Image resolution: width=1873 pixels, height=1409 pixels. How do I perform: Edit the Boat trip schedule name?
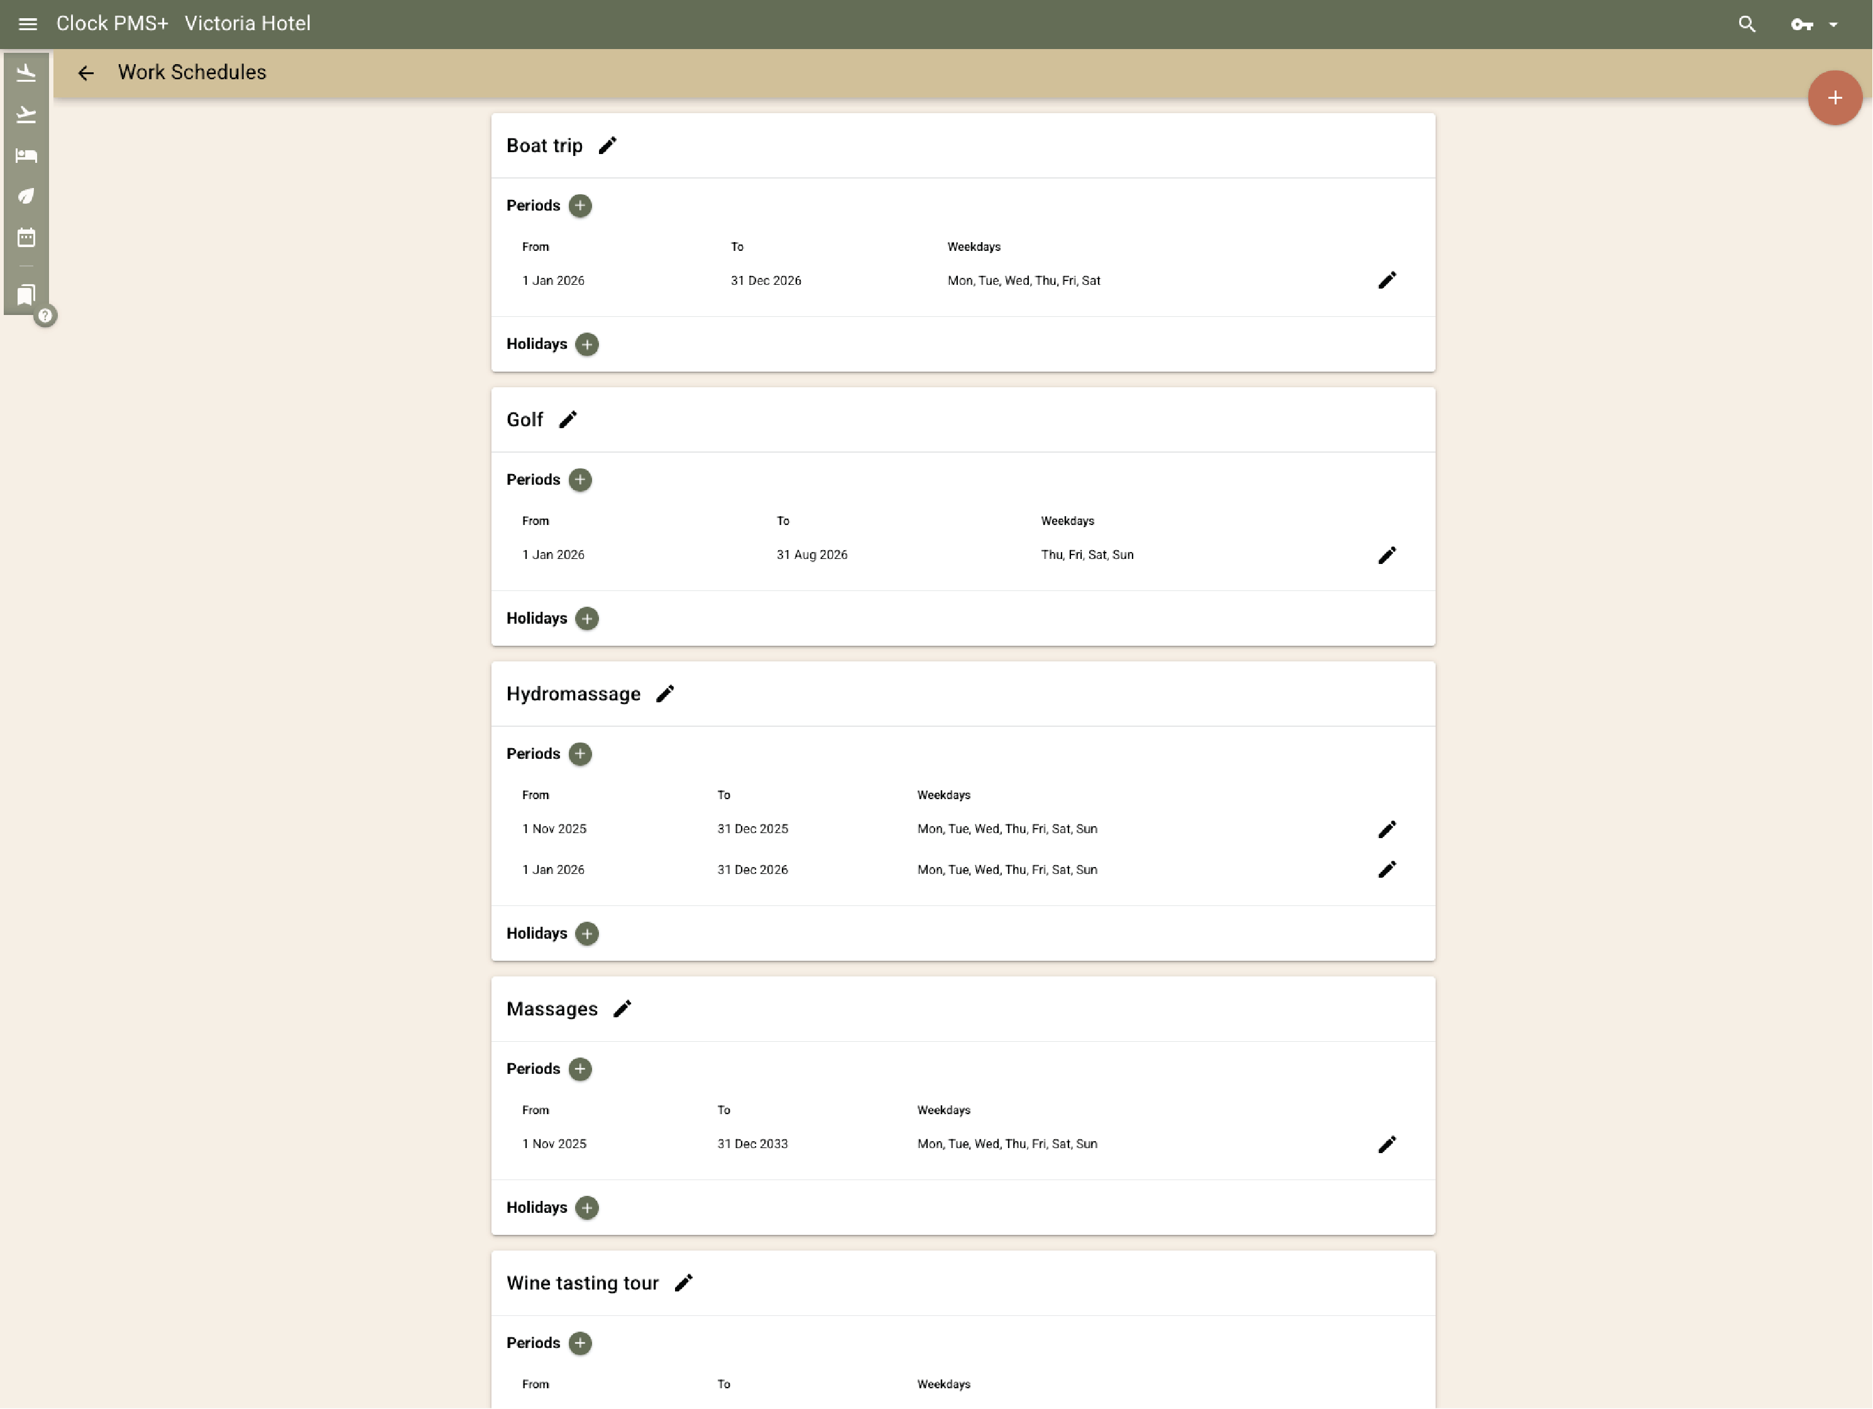coord(607,146)
